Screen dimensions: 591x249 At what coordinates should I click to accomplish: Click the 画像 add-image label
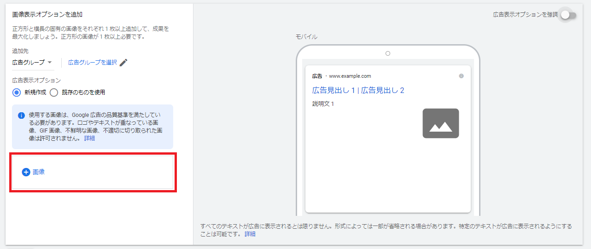point(39,172)
